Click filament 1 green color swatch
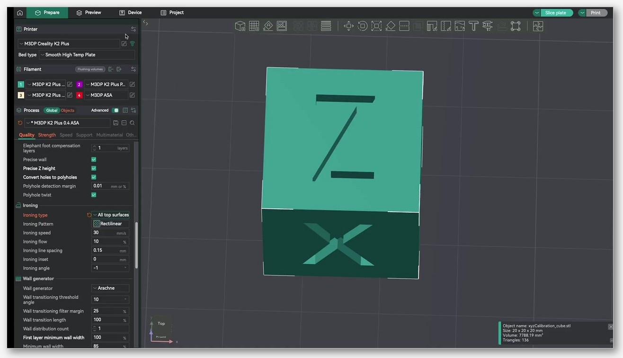The width and height of the screenshot is (623, 358). (21, 84)
